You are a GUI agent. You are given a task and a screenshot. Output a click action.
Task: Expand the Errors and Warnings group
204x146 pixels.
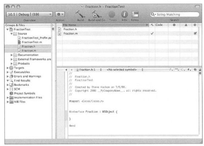click(8, 76)
